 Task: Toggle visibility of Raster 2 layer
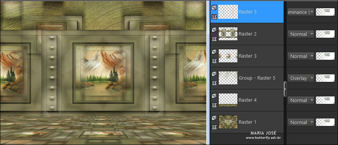click(x=214, y=39)
